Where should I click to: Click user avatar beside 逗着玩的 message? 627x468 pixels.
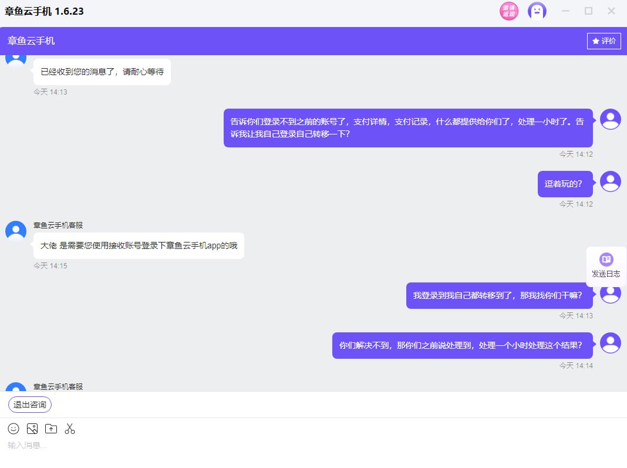[611, 181]
